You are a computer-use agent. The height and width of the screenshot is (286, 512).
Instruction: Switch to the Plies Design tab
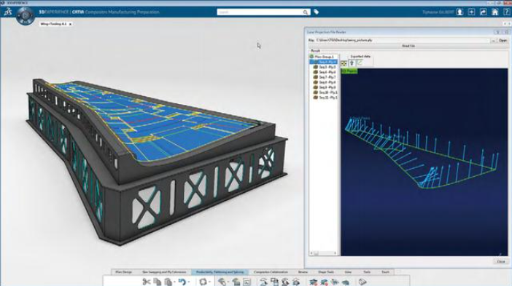123,272
